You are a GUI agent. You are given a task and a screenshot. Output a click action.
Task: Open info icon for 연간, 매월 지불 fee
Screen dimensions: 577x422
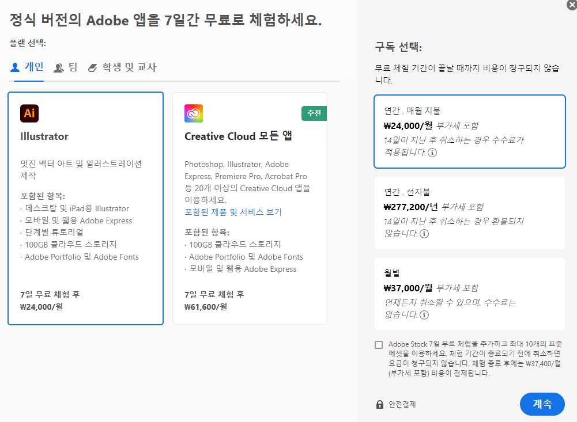coord(432,152)
